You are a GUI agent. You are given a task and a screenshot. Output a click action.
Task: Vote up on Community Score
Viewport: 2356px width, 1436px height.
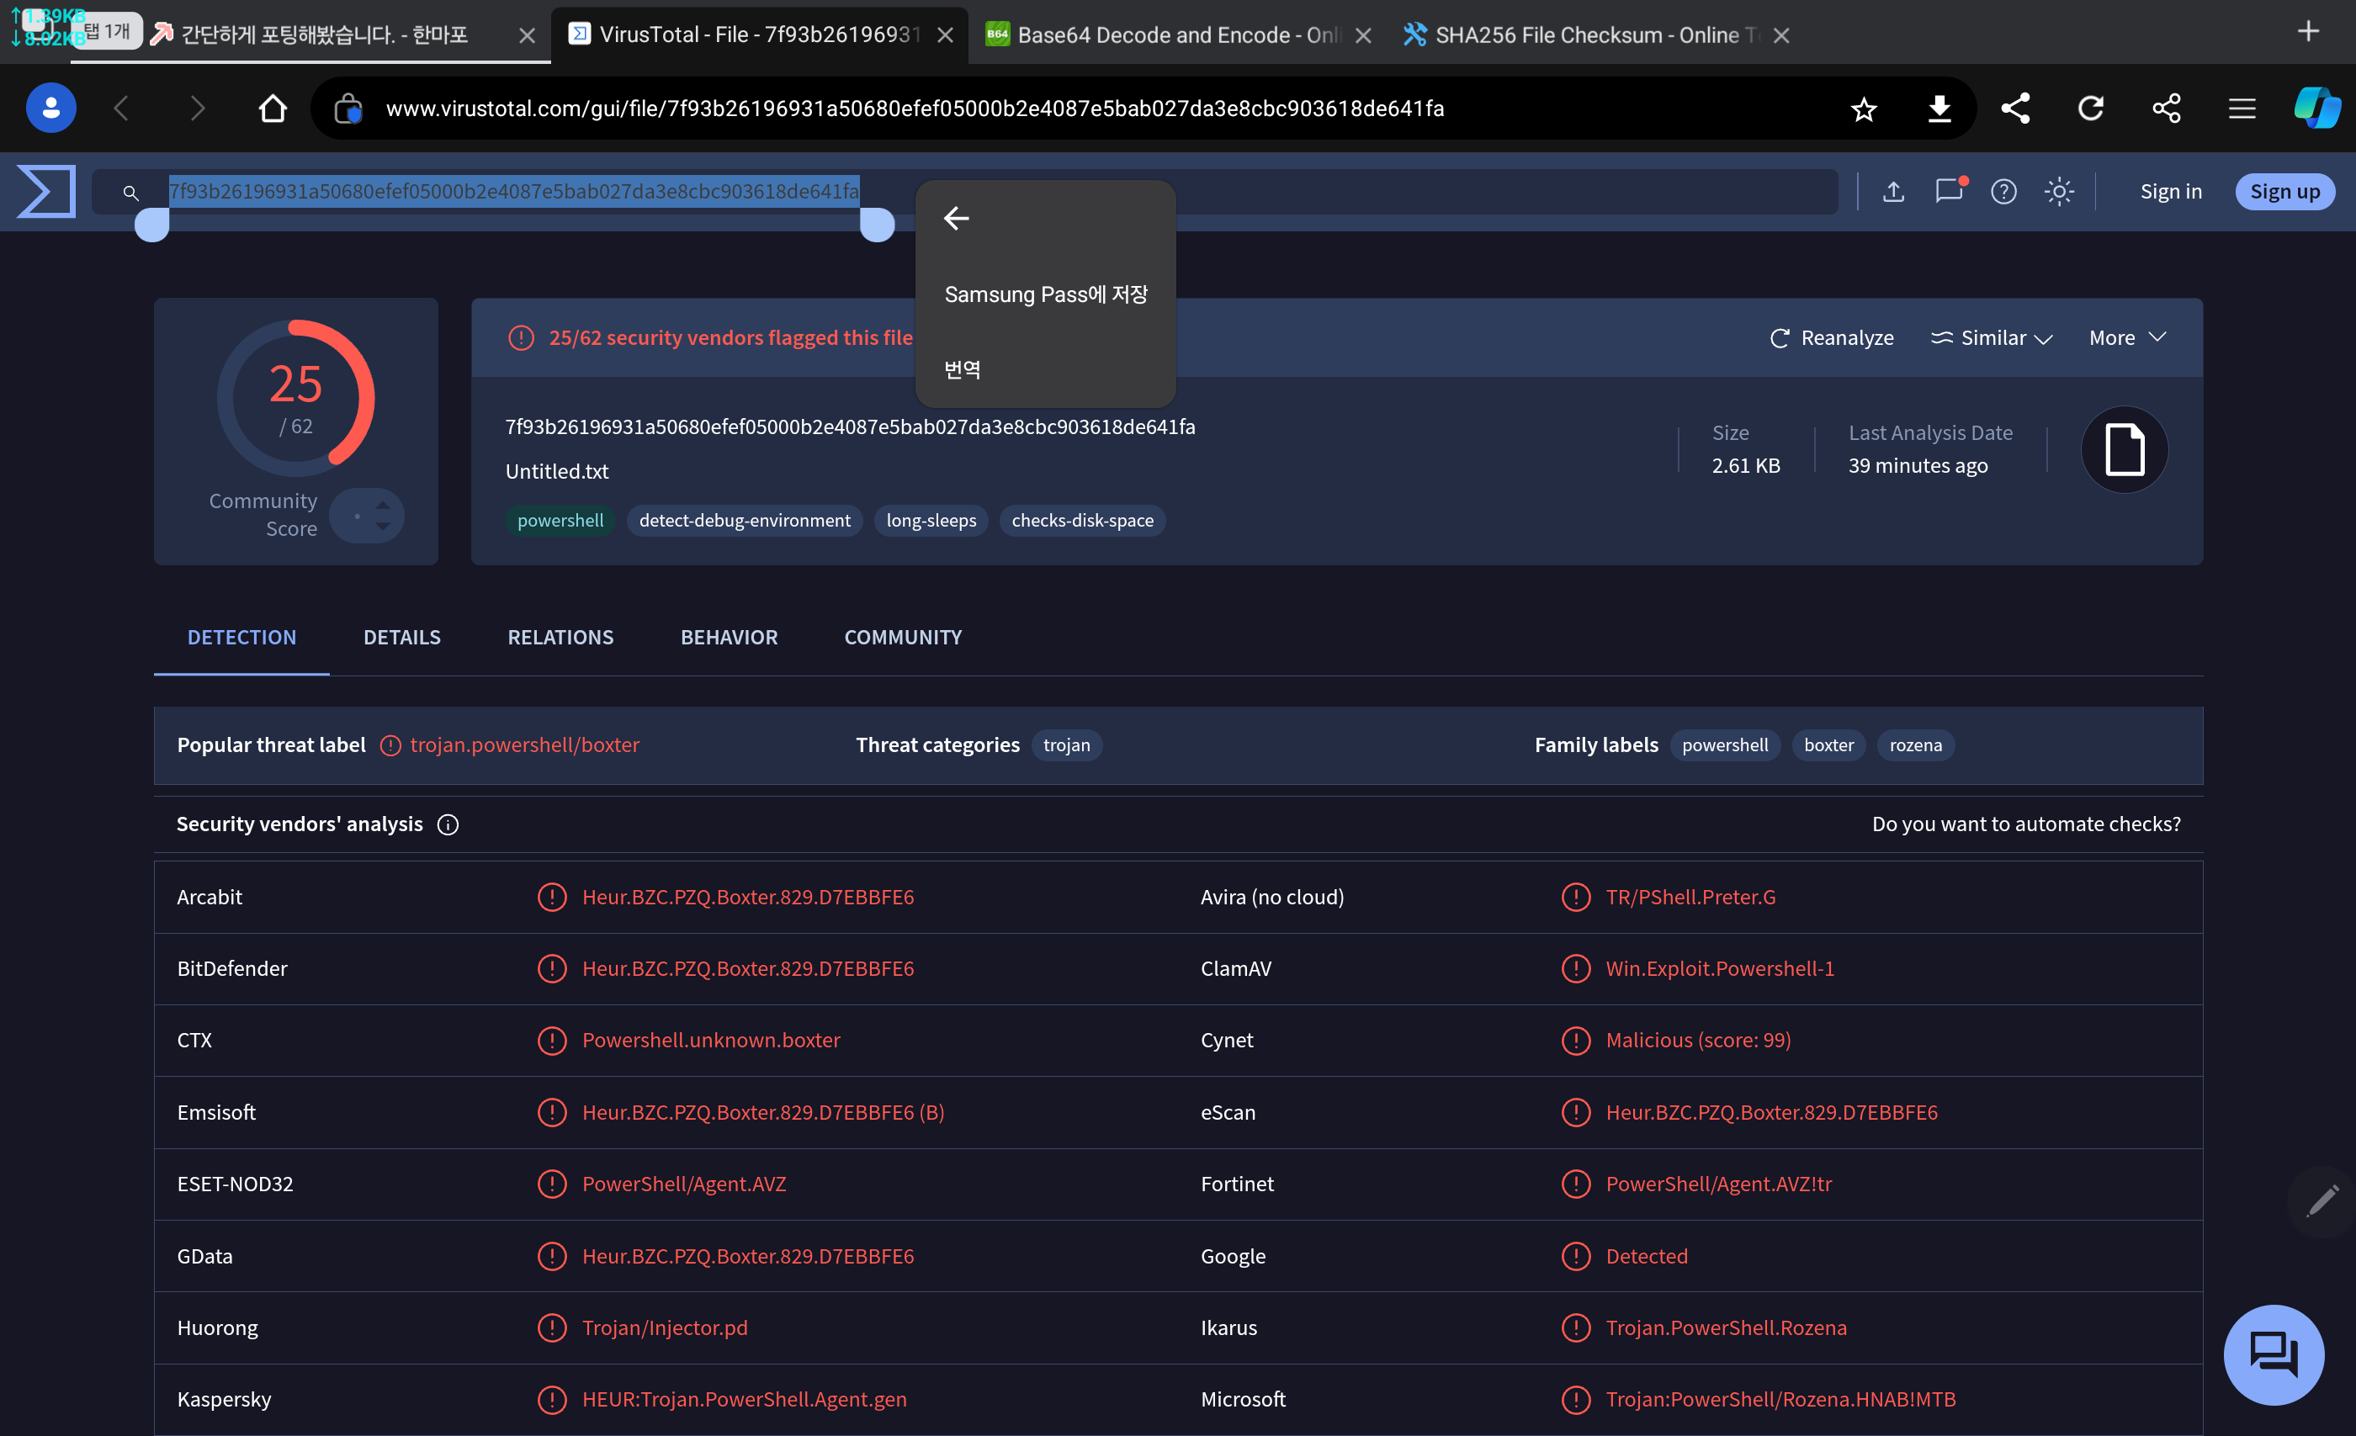click(x=383, y=504)
